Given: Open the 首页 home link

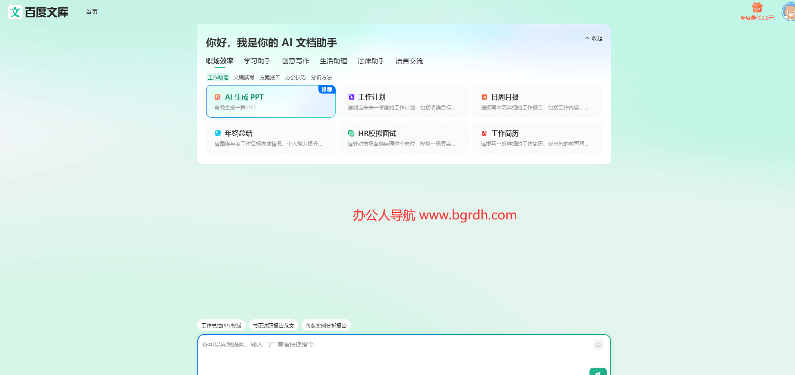Looking at the screenshot, I should [92, 12].
